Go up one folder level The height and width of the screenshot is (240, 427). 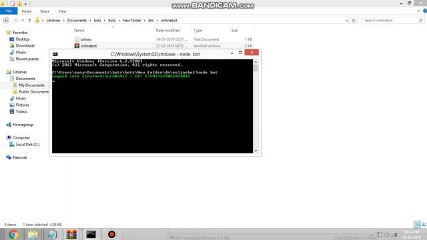pos(29,21)
